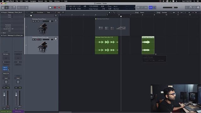Click the first Bus send slot

tap(5, 67)
